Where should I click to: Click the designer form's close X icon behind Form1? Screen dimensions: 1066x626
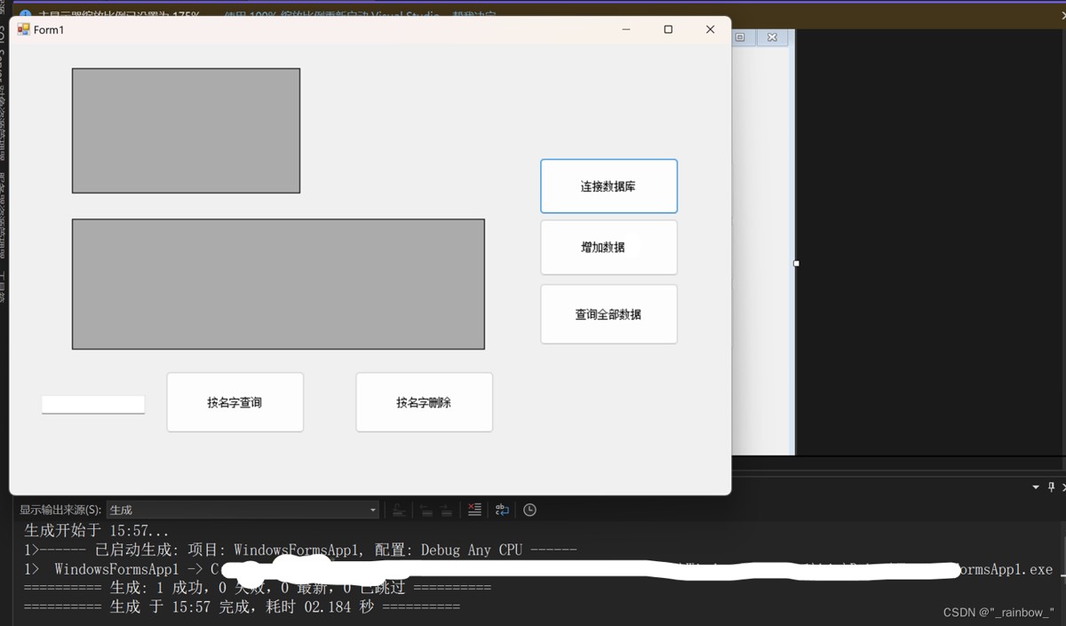point(772,37)
